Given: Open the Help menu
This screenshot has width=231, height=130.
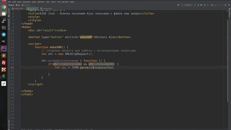Looking at the screenshot, I should [x=72, y=2].
